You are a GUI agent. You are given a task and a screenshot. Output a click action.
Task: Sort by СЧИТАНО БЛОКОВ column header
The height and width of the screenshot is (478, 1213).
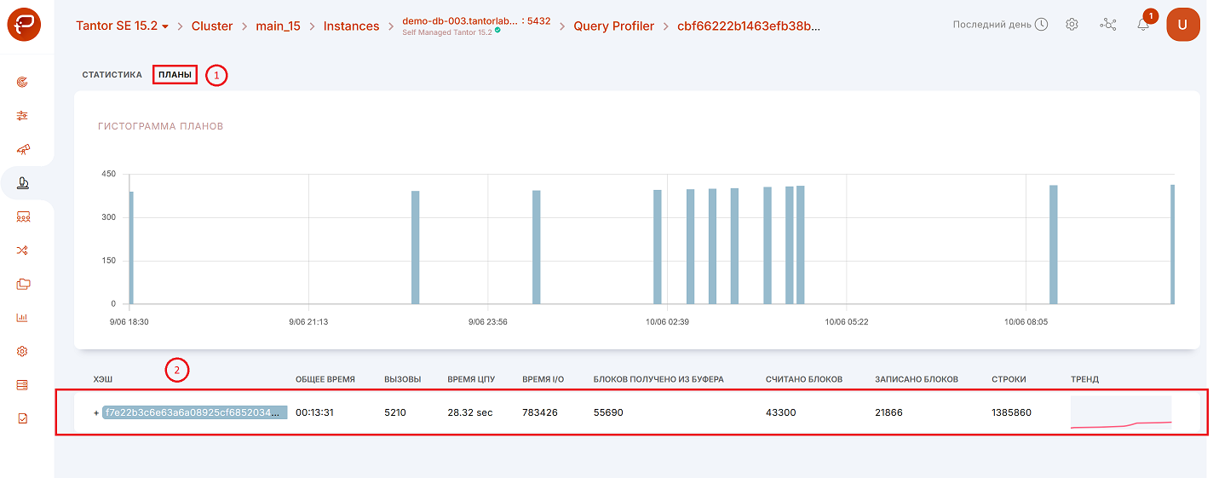(804, 379)
